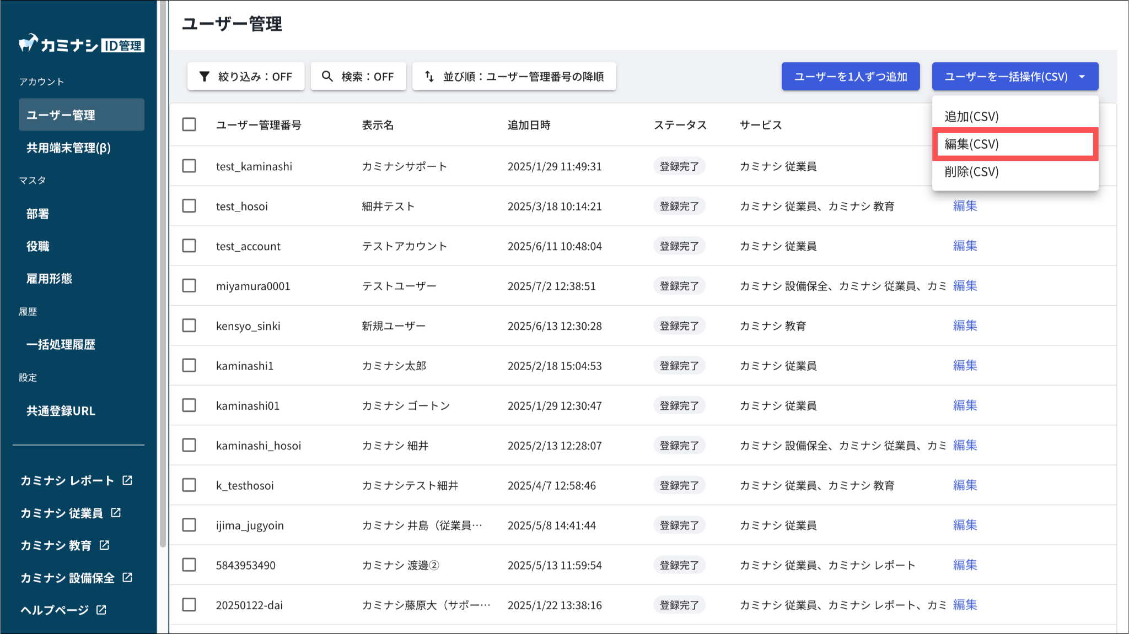Toggle the select-all checkbox in table header
This screenshot has height=634, width=1129.
[189, 124]
